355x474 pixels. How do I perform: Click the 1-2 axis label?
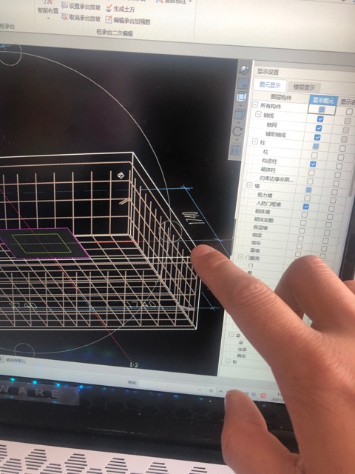[133, 365]
